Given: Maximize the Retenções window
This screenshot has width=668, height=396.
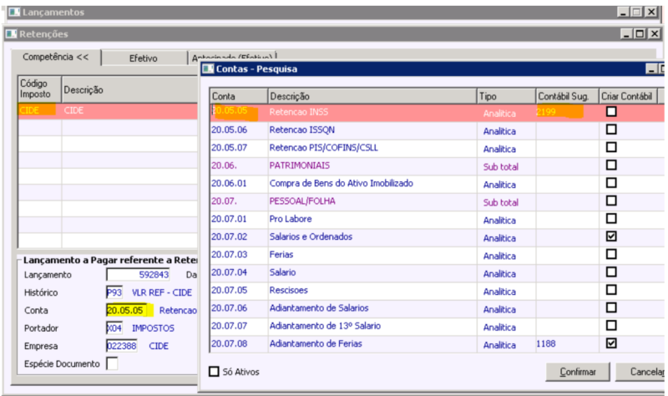Looking at the screenshot, I should click(640, 33).
